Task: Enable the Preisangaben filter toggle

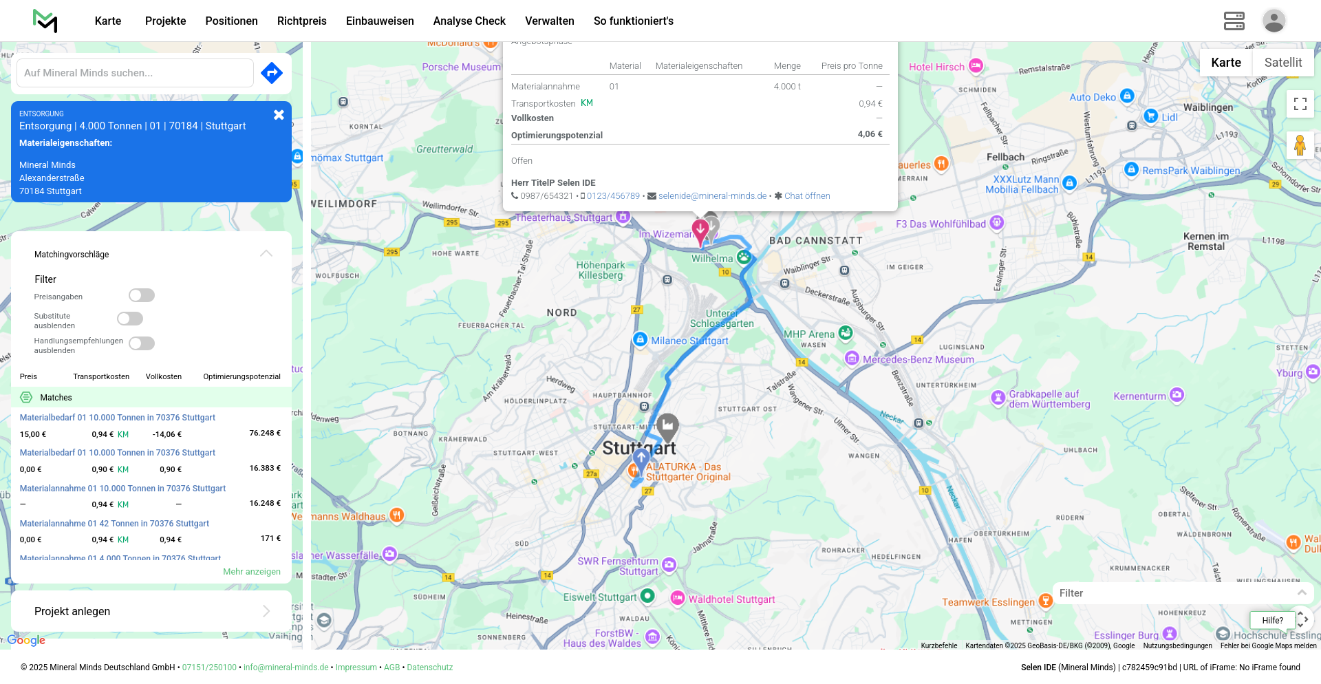Action: click(142, 295)
